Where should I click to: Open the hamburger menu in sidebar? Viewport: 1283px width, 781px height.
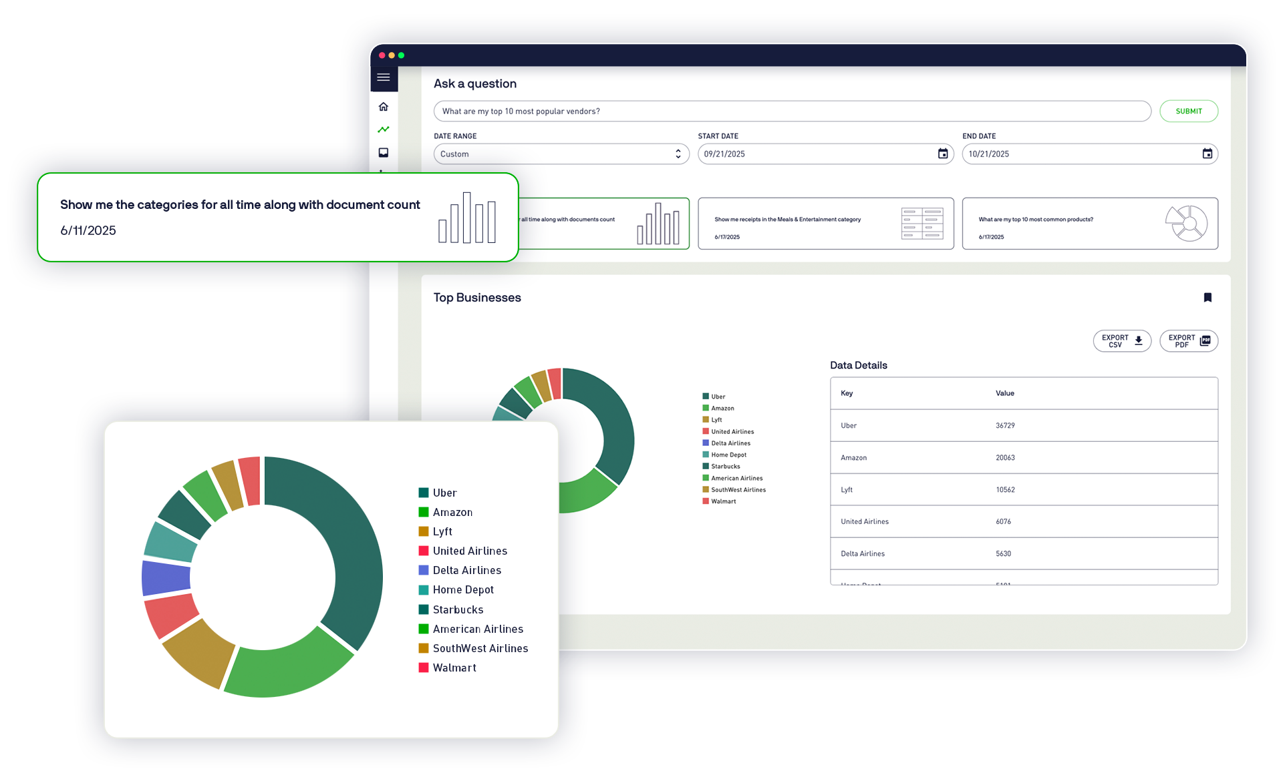point(384,77)
